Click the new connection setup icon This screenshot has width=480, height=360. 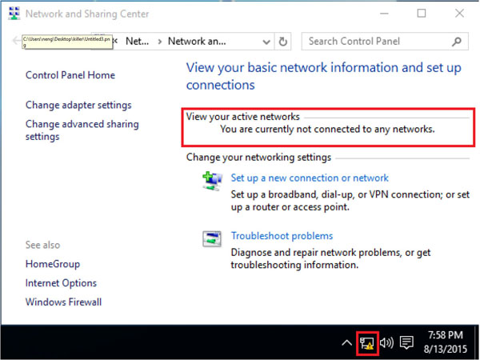212,181
